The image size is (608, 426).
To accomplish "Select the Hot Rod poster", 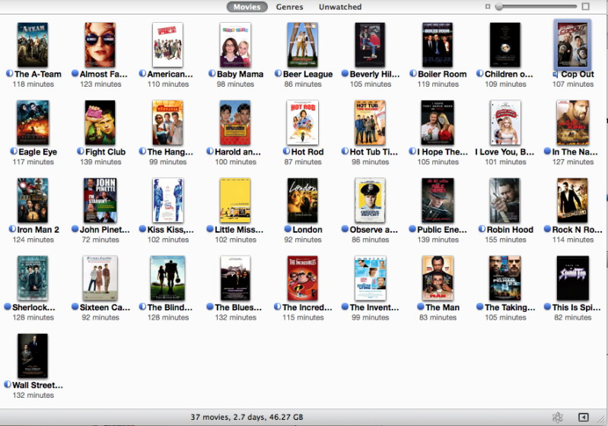I will [303, 123].
